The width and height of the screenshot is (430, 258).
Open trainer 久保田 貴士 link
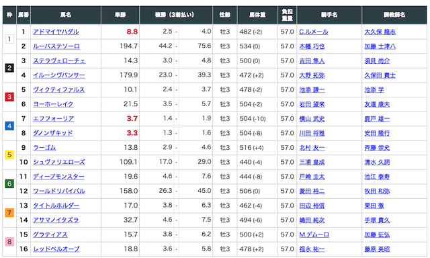click(x=380, y=75)
